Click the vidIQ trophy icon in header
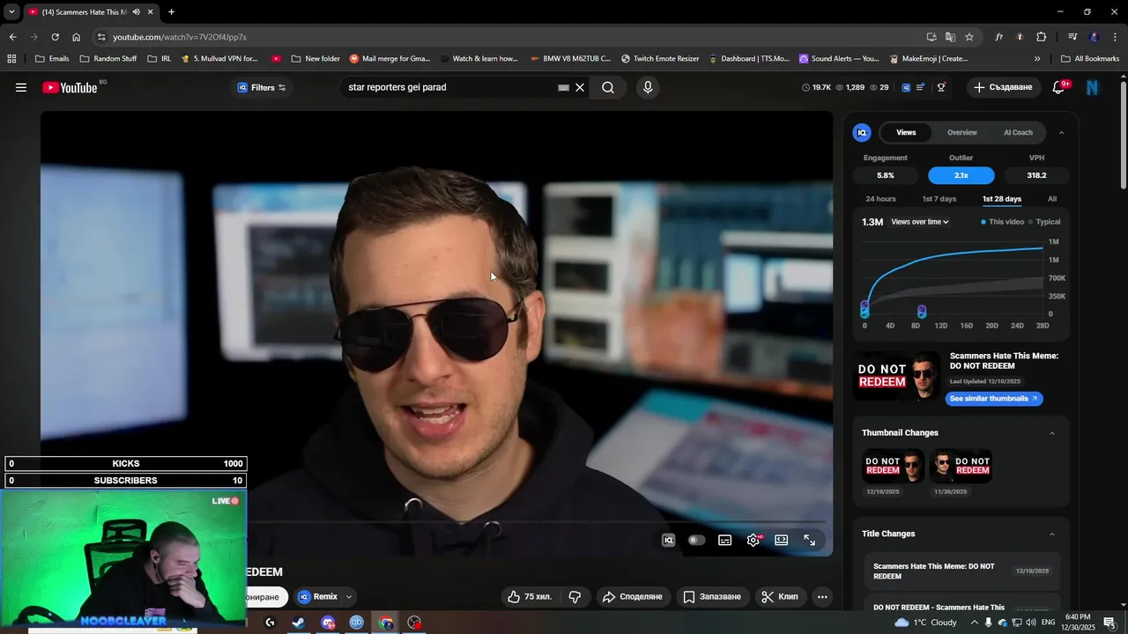Screen dimensions: 1128x634 [941, 87]
